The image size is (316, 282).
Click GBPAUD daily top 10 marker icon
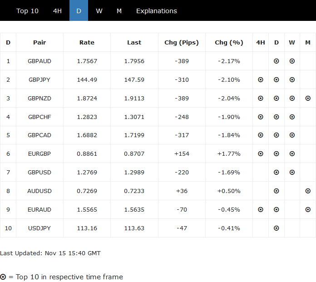click(276, 61)
